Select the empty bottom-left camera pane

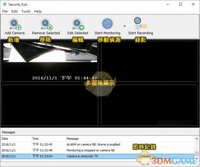pos(50,105)
